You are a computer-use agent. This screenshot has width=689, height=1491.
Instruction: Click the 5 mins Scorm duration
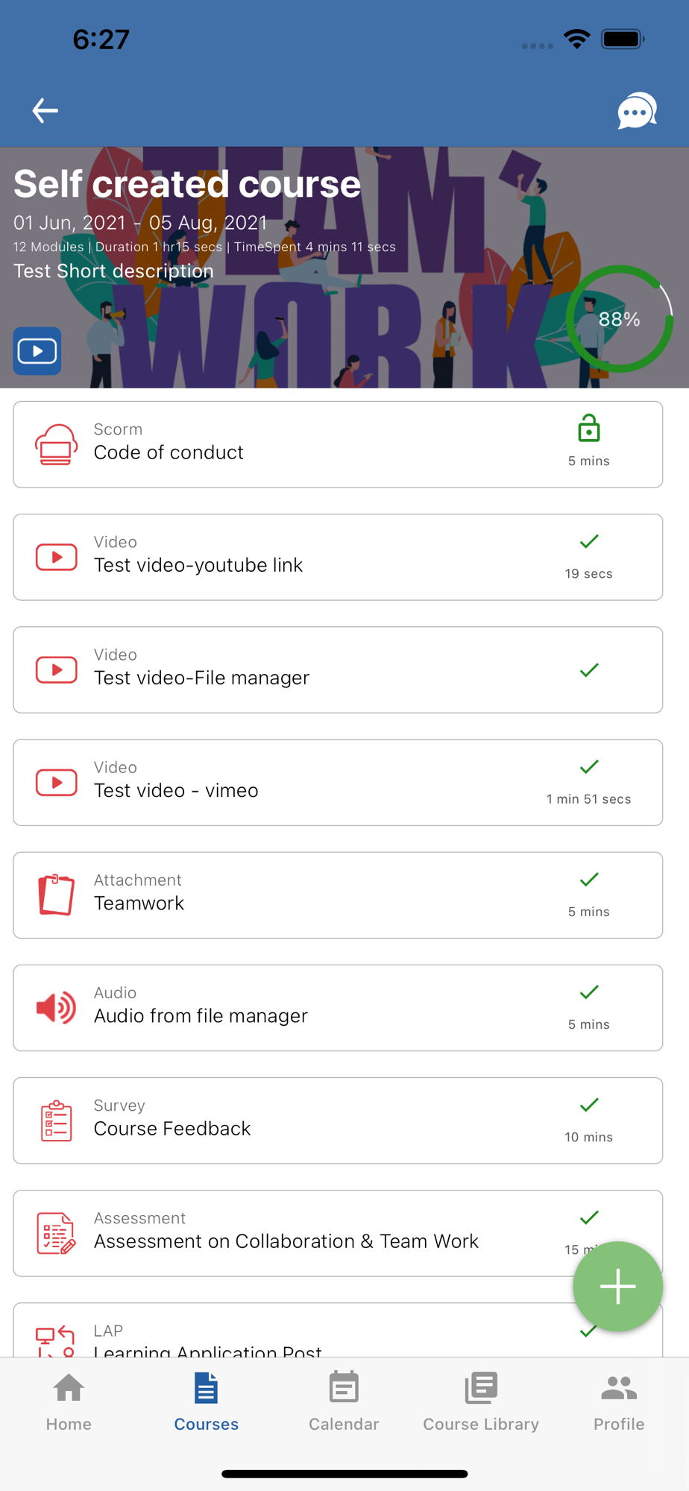tap(589, 461)
